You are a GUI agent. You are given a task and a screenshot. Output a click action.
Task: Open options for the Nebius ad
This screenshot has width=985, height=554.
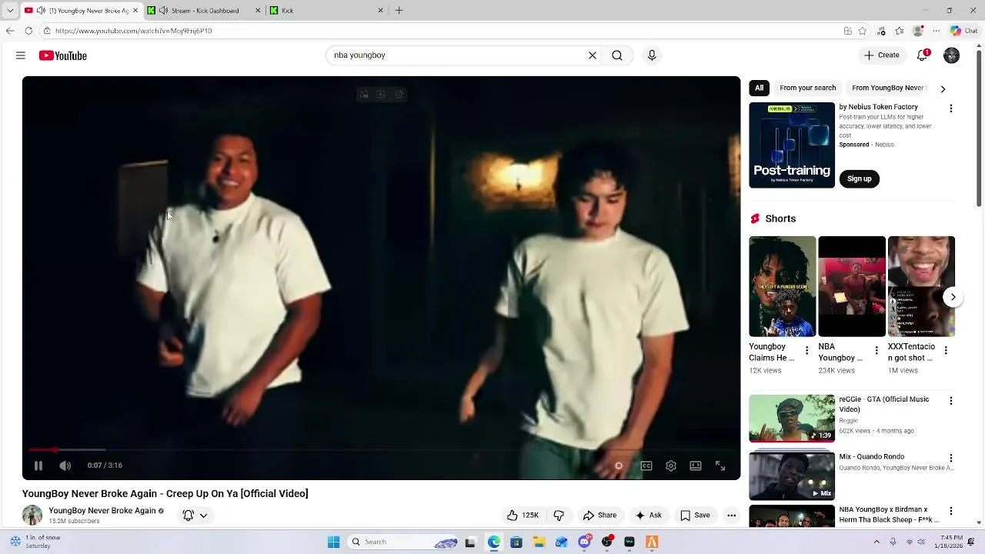click(950, 108)
